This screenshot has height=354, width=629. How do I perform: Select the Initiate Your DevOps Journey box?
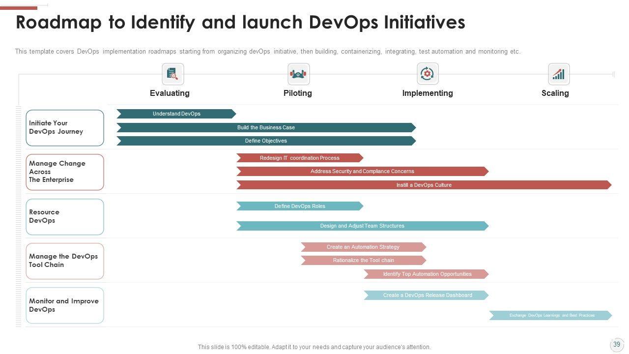(65, 128)
